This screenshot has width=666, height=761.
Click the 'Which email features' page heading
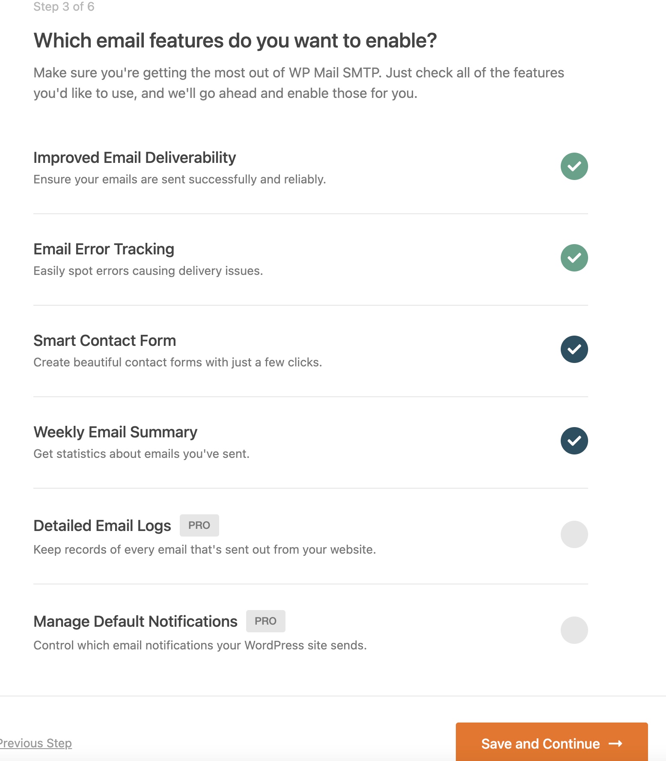pos(235,41)
